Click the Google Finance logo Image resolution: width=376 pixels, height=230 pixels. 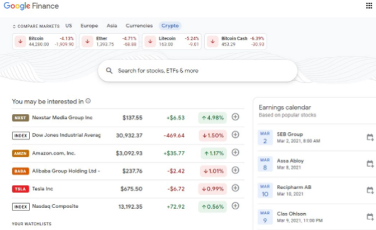pos(31,6)
